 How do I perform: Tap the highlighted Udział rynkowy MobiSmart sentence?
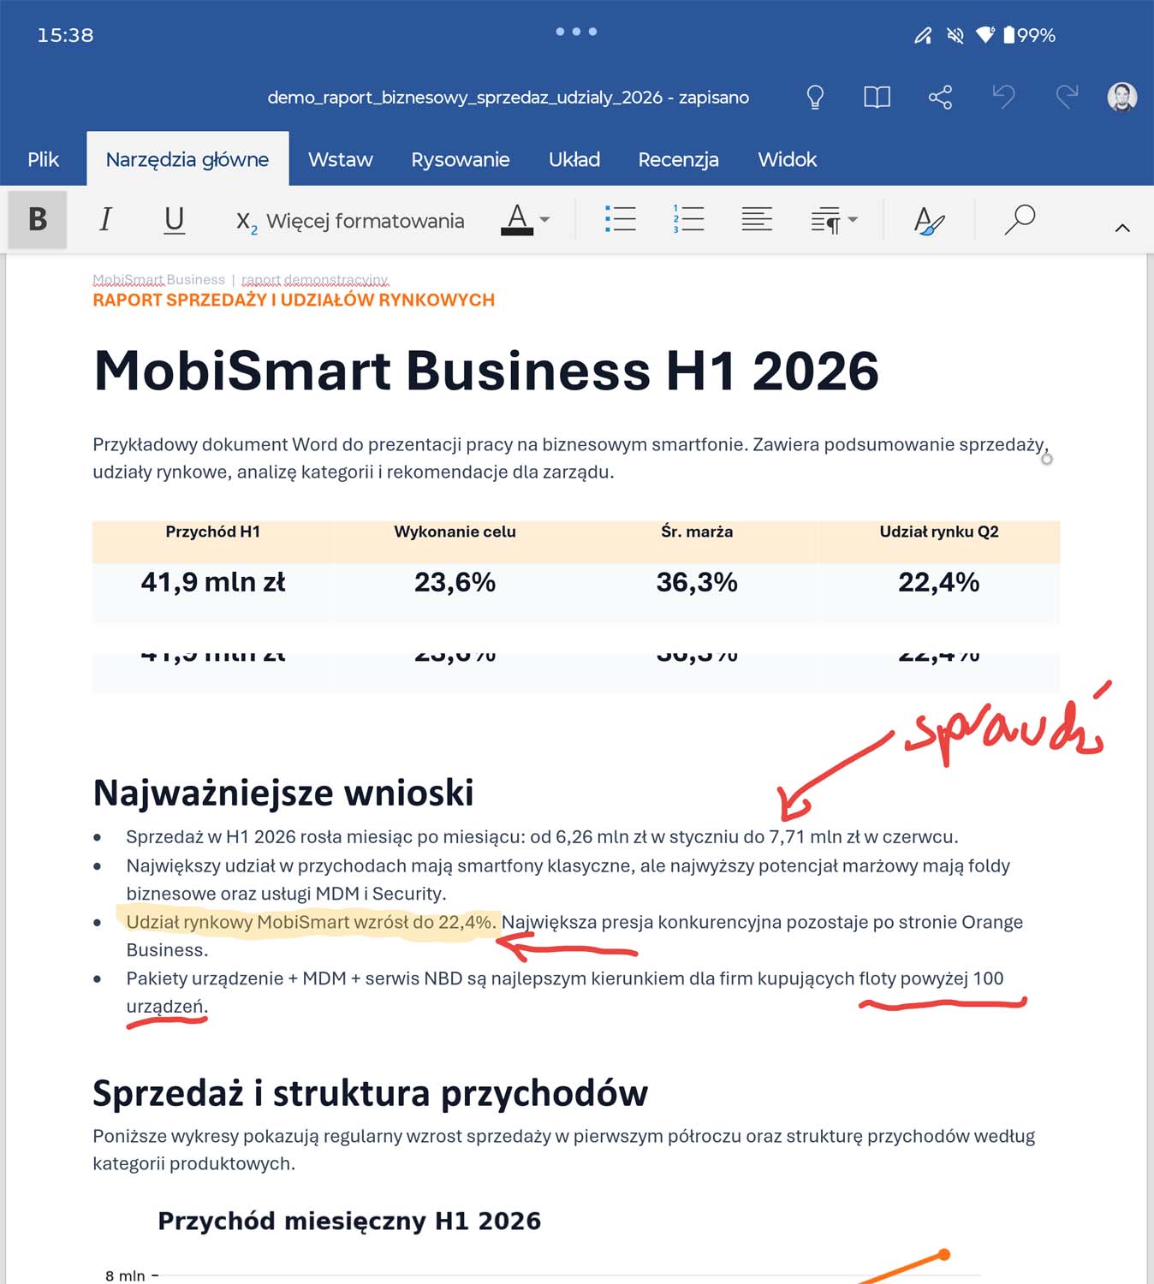(311, 922)
